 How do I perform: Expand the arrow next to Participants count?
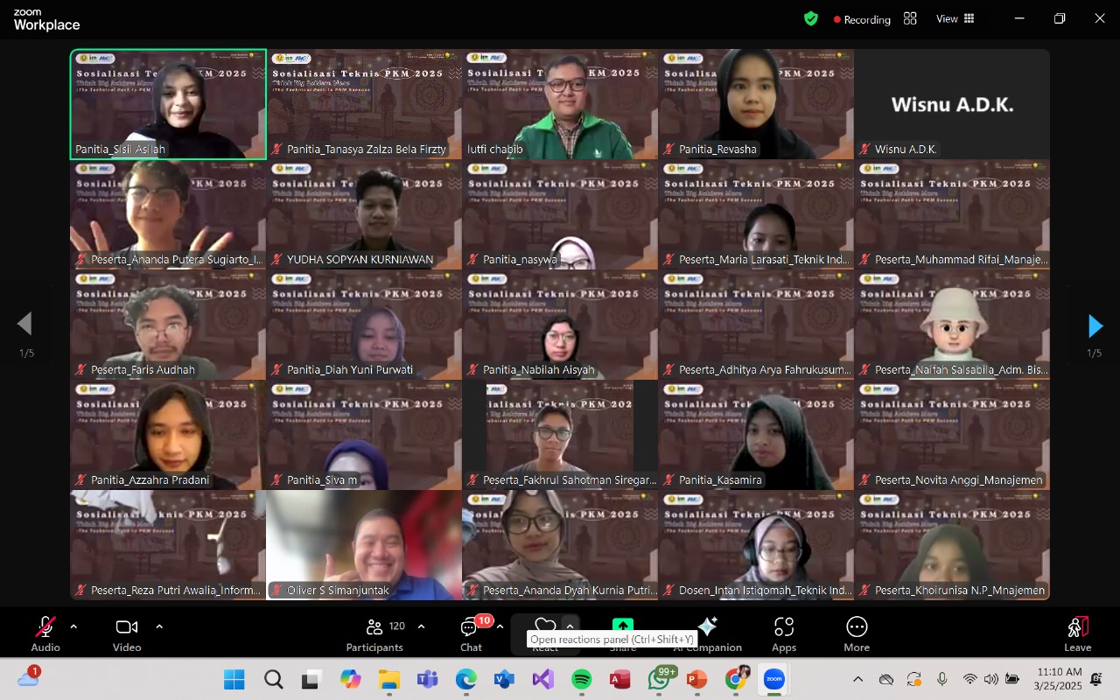(421, 626)
